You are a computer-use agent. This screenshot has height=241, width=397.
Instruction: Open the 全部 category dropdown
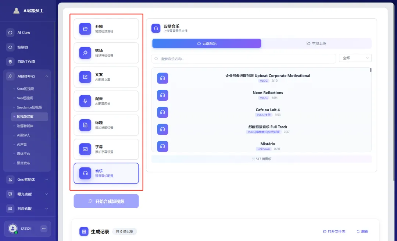354,58
